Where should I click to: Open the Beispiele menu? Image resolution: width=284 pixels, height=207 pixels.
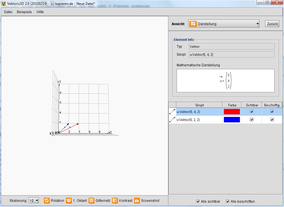pos(24,12)
